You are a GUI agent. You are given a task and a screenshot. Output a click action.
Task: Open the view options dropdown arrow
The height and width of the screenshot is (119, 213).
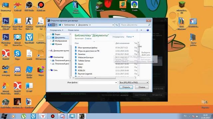141,30
